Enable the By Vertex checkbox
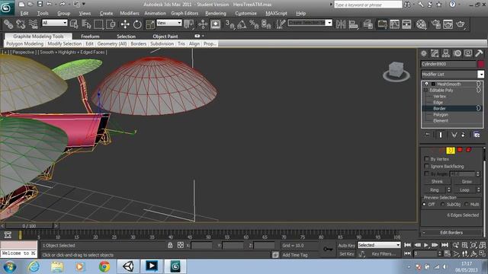488x274 pixels. pyautogui.click(x=427, y=159)
